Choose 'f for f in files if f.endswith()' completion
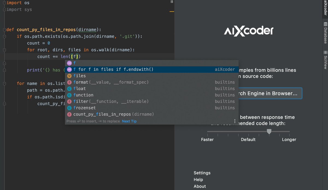This screenshot has width=328, height=190. [152, 70]
